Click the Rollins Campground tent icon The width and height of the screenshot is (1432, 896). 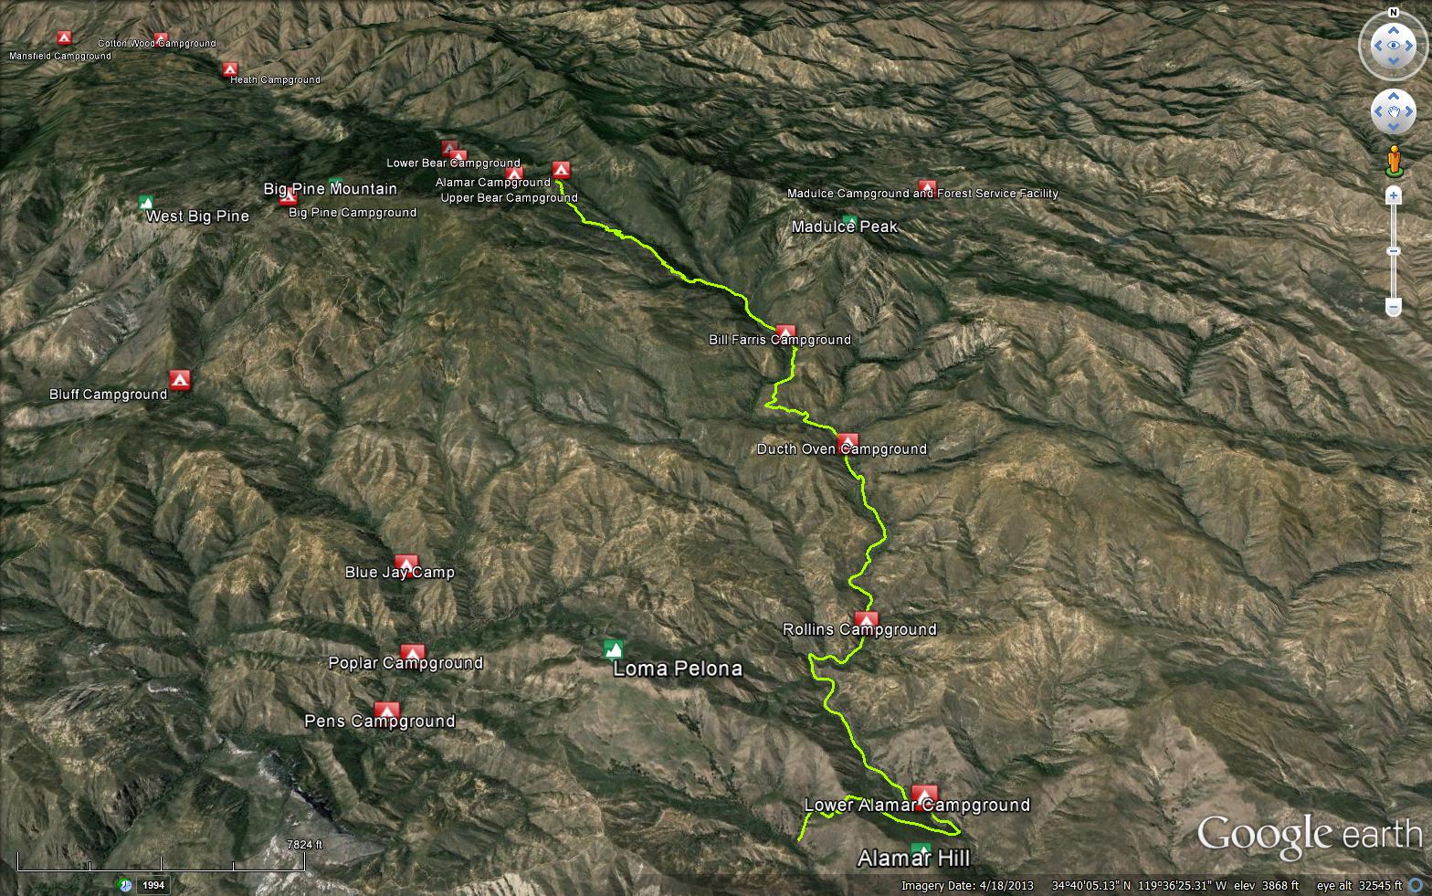pyautogui.click(x=866, y=620)
